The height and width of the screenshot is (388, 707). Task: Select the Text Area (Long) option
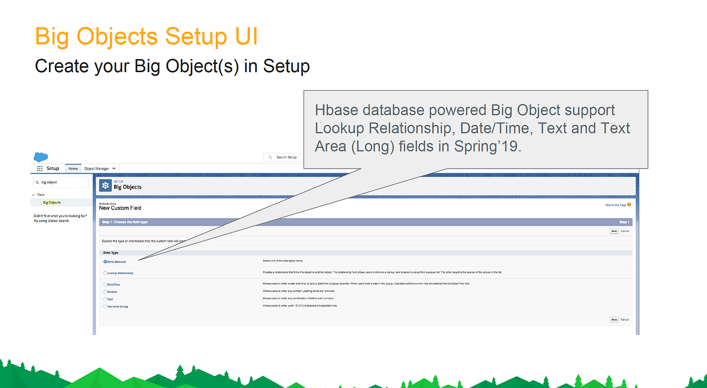(x=105, y=306)
